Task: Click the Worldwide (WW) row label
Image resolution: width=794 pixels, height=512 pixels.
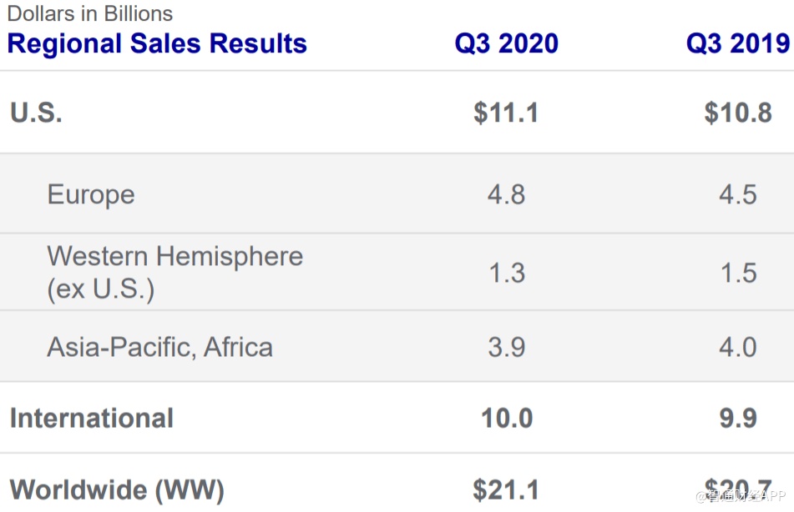Action: [117, 489]
